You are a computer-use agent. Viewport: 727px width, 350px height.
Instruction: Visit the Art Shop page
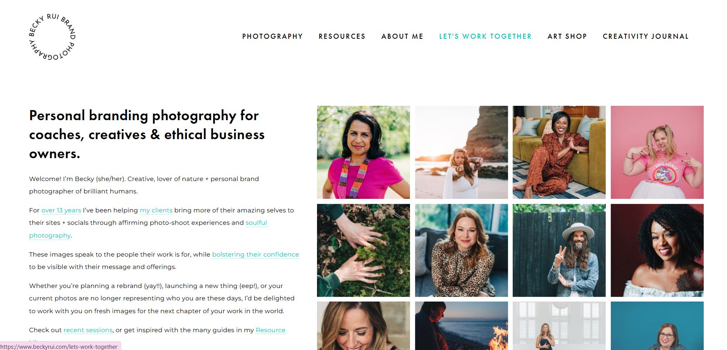click(567, 36)
